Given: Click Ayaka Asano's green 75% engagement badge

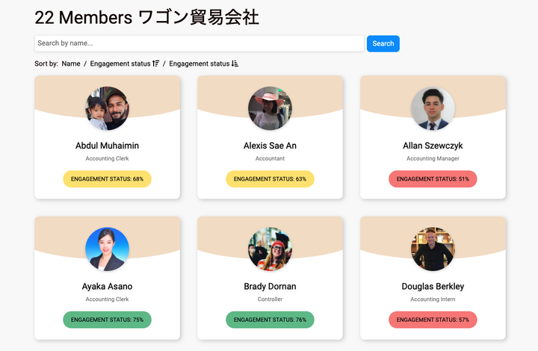Looking at the screenshot, I should click(107, 320).
